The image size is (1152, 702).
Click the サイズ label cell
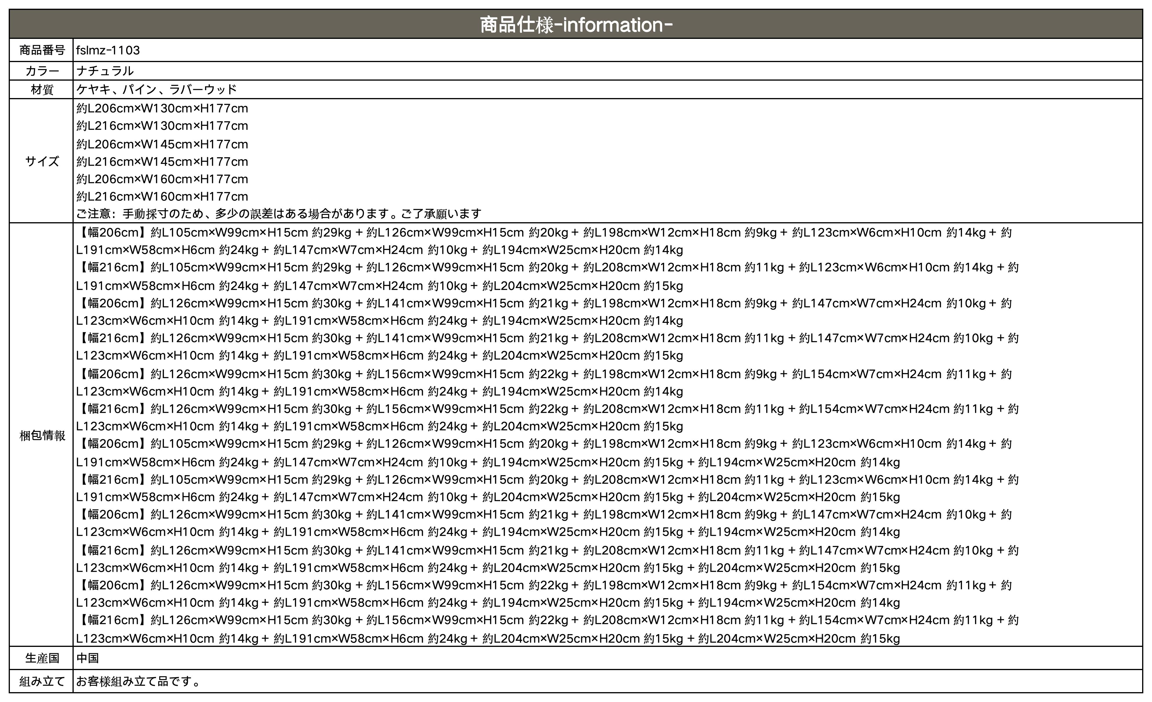pos(41,161)
